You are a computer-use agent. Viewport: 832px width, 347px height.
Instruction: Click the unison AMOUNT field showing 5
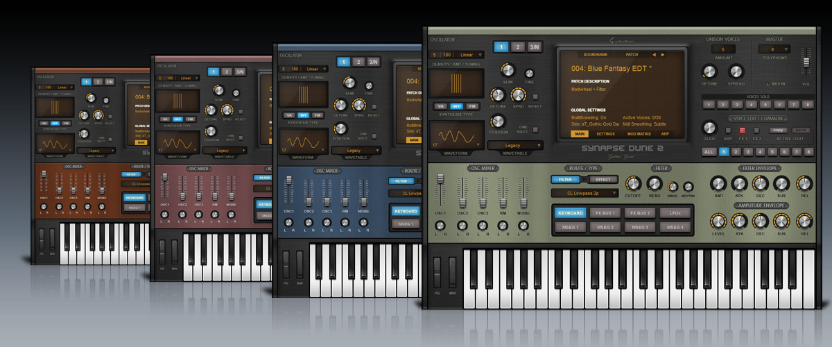tap(722, 50)
